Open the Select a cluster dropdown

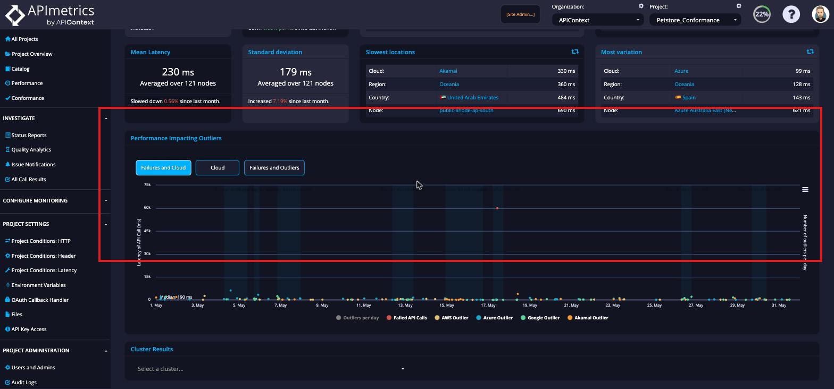click(271, 369)
